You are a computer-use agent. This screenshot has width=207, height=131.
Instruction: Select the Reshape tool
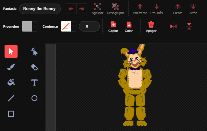point(34,51)
